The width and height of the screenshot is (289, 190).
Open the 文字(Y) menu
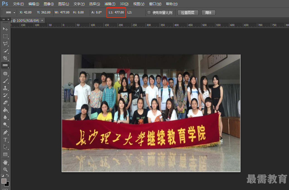[79, 4]
